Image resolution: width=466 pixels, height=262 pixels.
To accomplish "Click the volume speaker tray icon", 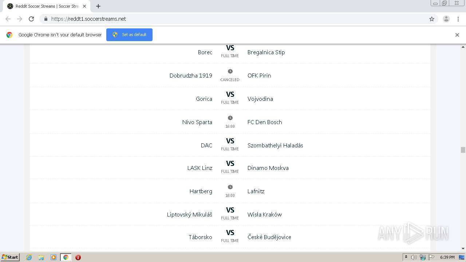I will [x=414, y=257].
